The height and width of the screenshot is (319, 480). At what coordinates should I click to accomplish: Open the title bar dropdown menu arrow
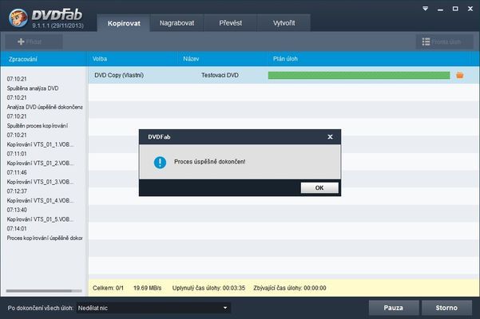point(425,9)
